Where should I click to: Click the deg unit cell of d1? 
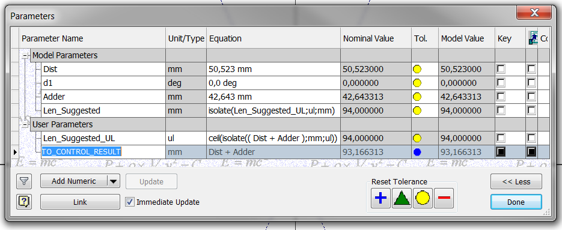[186, 83]
